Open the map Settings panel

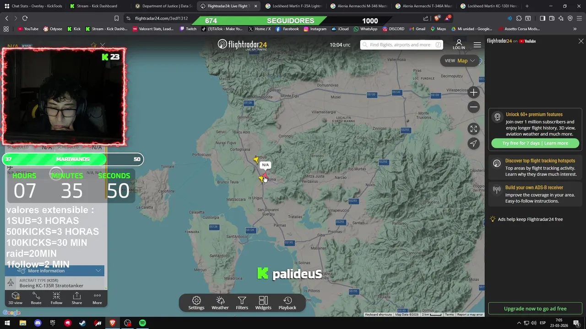(196, 303)
